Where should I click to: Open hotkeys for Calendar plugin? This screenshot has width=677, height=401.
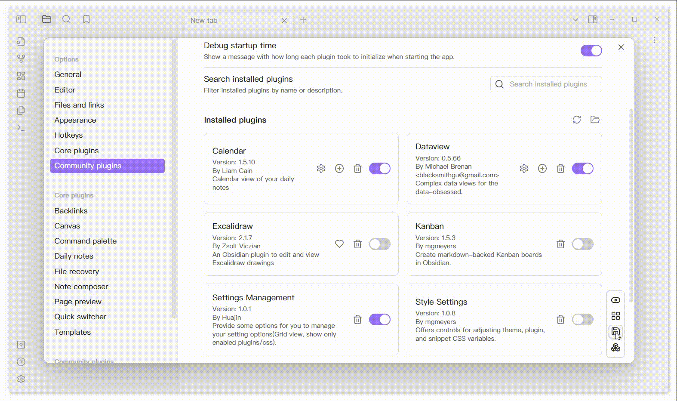339,169
